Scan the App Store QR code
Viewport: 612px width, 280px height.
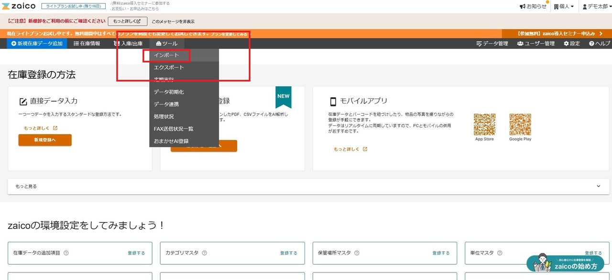(x=484, y=124)
